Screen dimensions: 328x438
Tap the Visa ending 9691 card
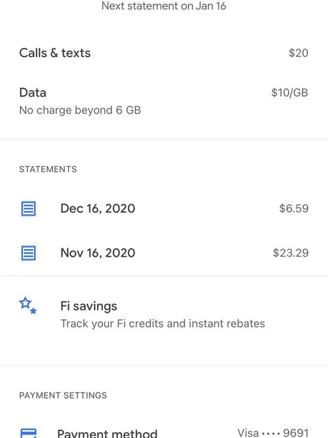(x=273, y=433)
